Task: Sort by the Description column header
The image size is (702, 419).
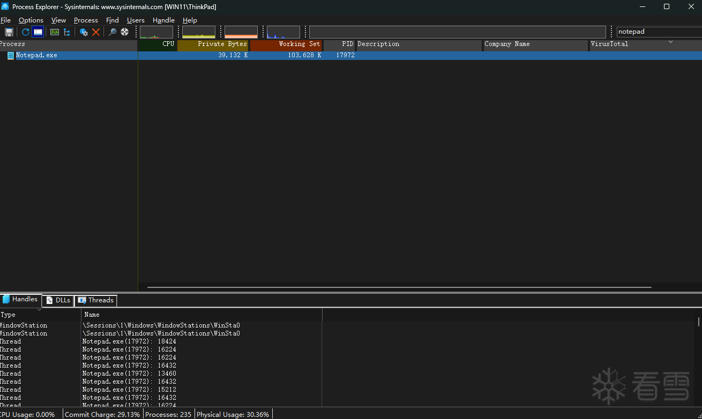Action: pyautogui.click(x=419, y=44)
